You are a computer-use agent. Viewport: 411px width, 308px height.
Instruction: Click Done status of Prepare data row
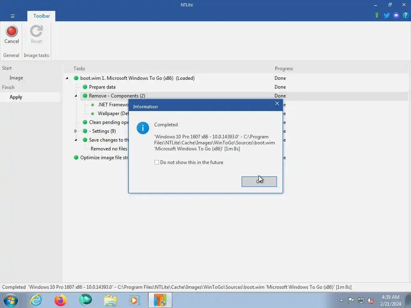pos(280,87)
